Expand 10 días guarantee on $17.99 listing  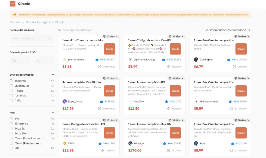(110, 78)
